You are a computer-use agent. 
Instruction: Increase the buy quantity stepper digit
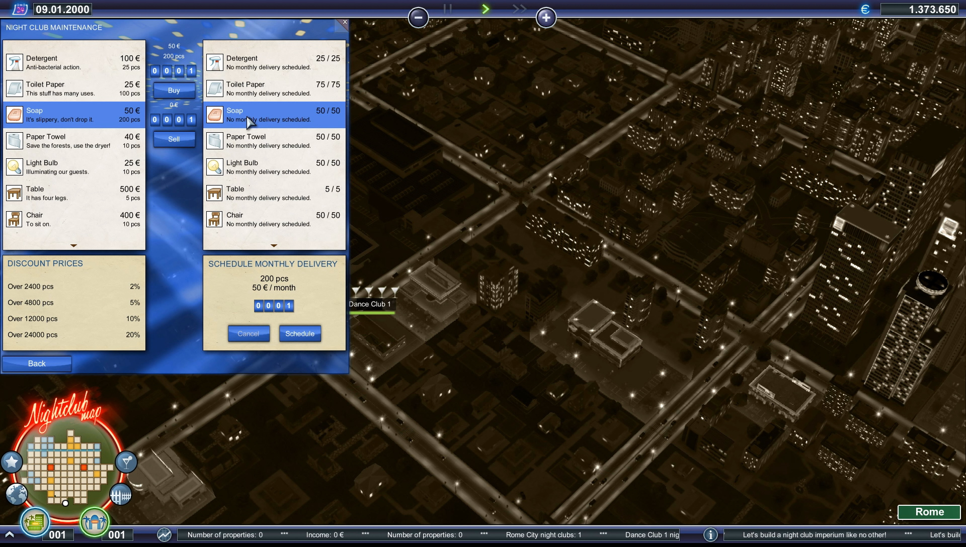click(x=190, y=71)
